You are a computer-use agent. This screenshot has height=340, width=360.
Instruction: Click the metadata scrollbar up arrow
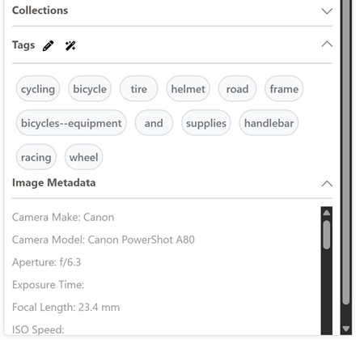327,213
